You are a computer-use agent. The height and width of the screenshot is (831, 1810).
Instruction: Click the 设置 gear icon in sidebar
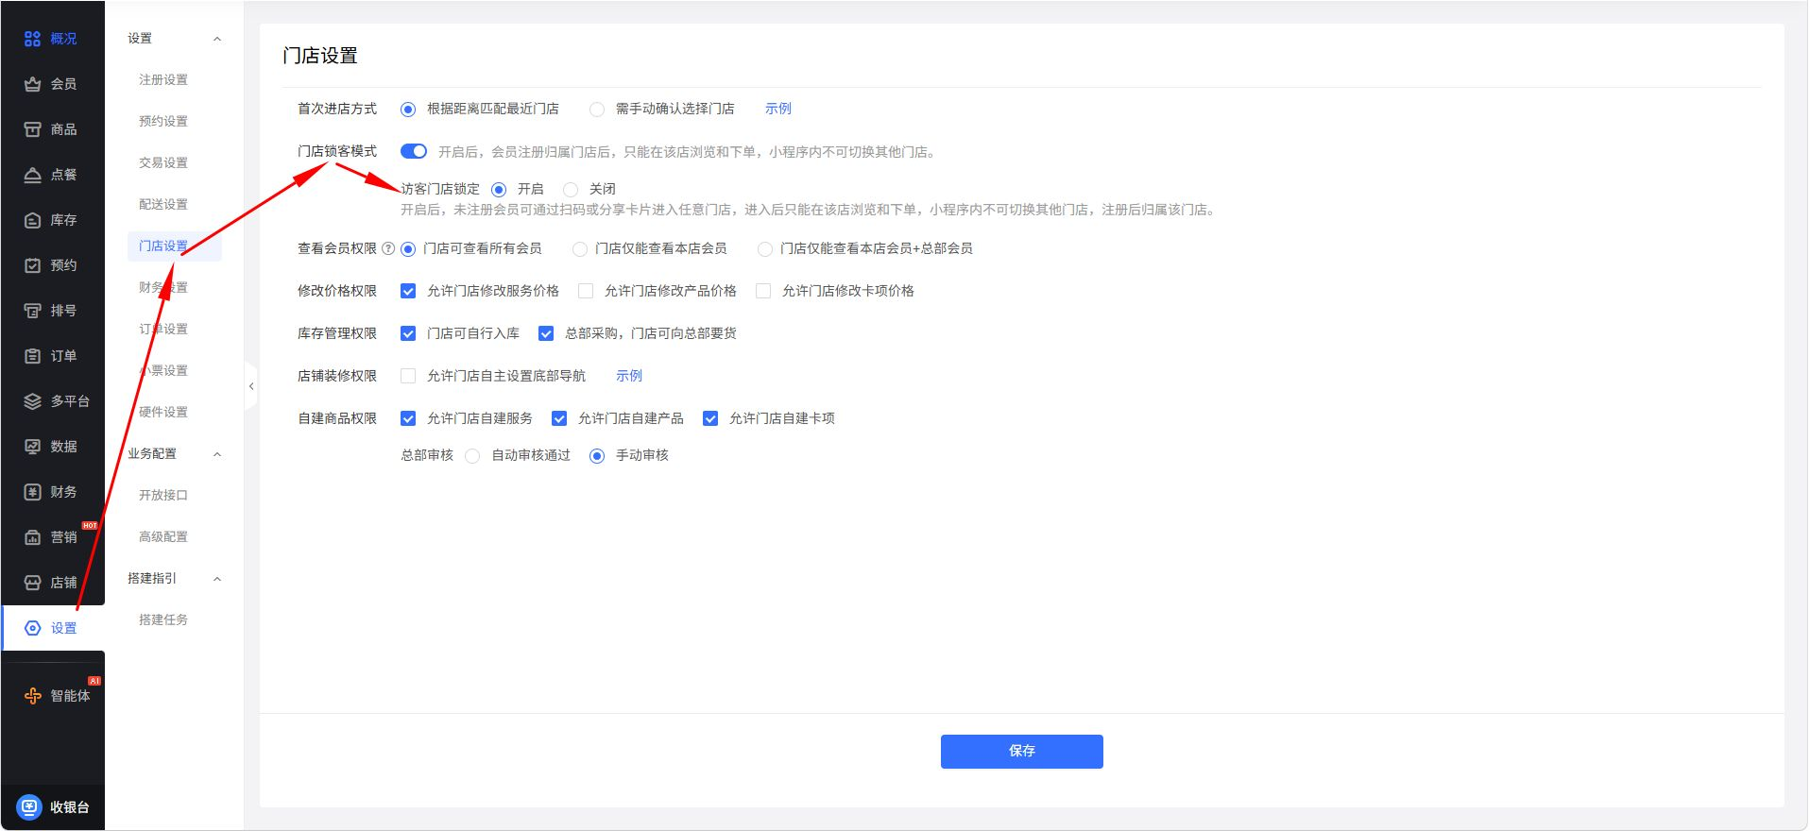click(x=32, y=628)
